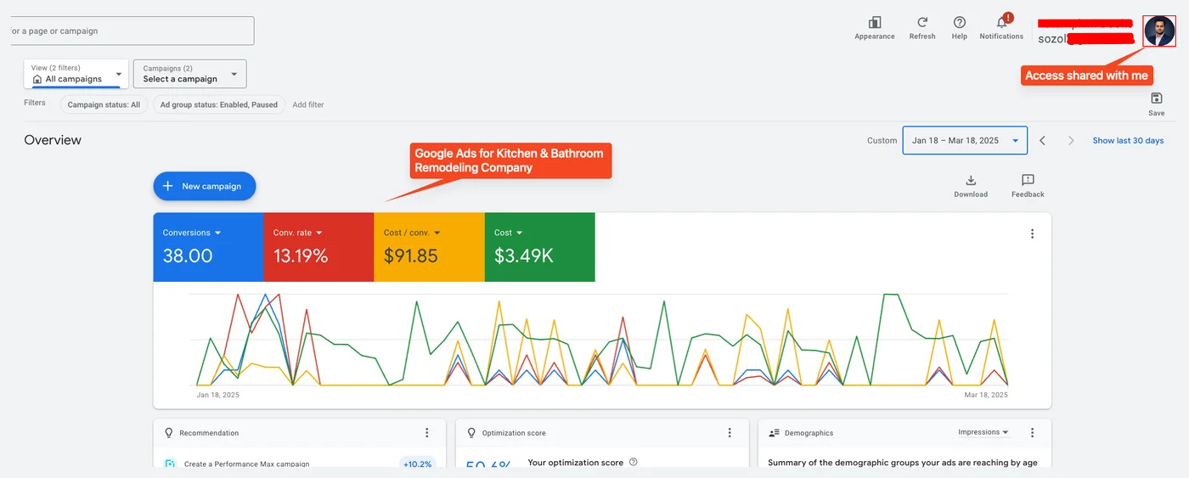Screen dimensions: 1189x478
Task: Select the blue Conversions metric tile
Action: [208, 247]
